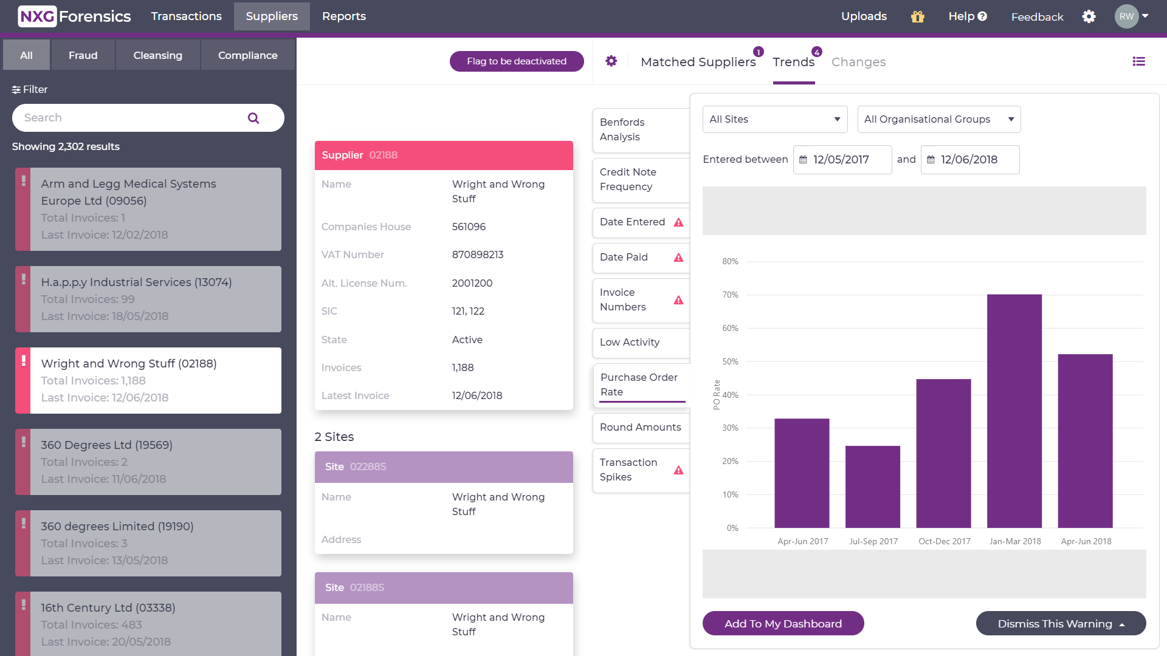Click the search magnifier icon

(253, 117)
